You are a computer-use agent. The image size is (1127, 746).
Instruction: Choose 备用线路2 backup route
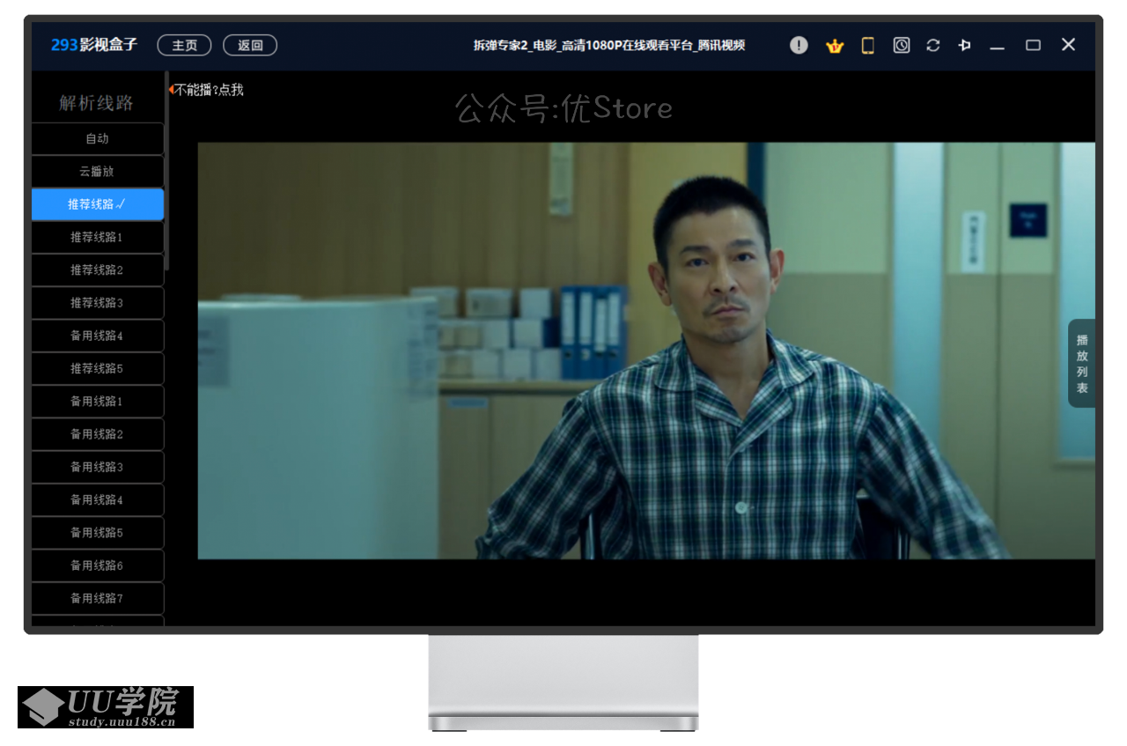(x=98, y=434)
